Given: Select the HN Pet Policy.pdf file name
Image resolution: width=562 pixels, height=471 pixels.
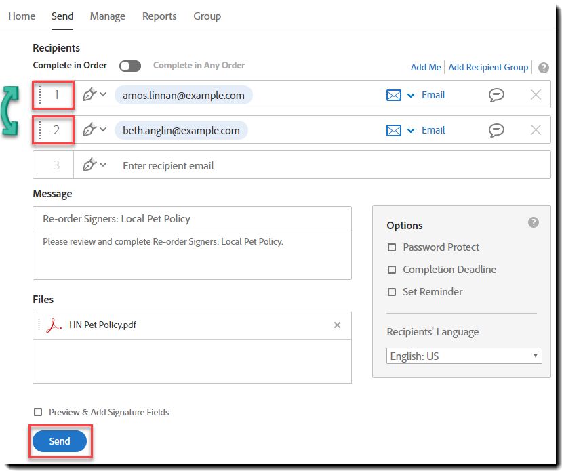Looking at the screenshot, I should coord(102,325).
